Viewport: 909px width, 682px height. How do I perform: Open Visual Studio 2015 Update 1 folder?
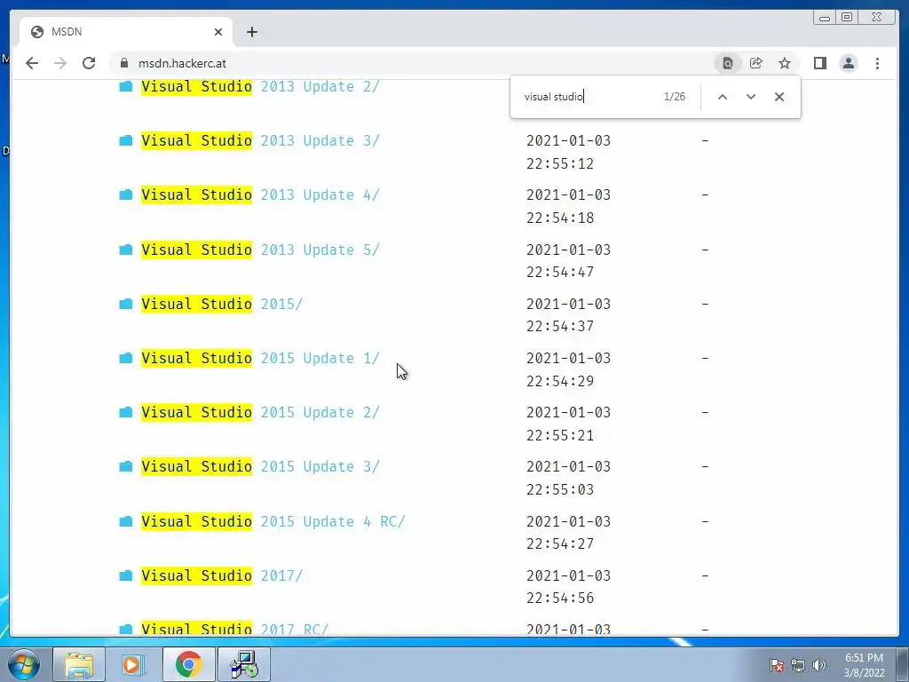260,359
